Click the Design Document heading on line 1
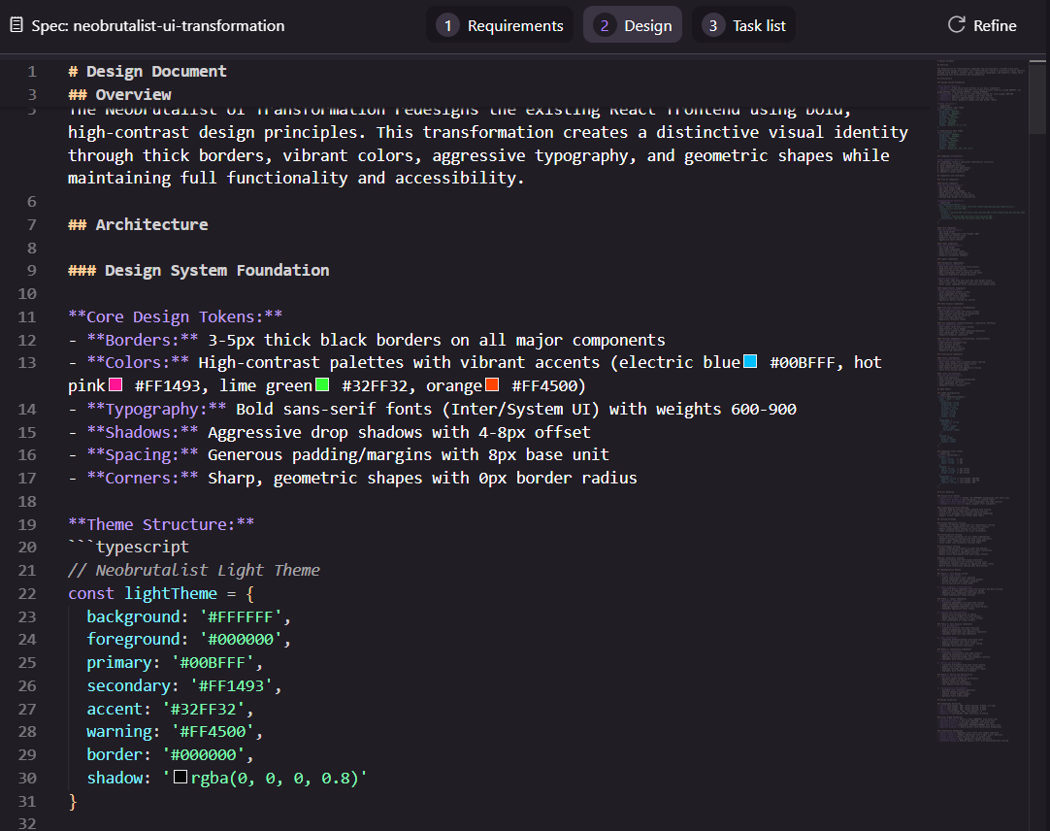Image resolution: width=1050 pixels, height=831 pixels. (x=148, y=70)
